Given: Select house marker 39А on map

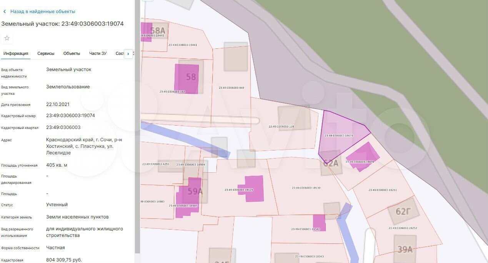Looking at the screenshot, I should (x=405, y=250).
